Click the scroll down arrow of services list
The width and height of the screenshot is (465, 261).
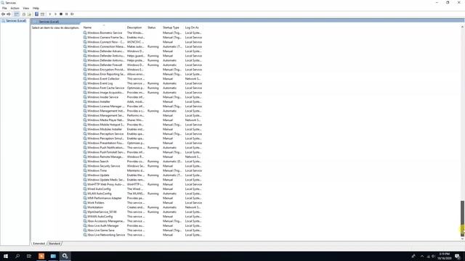pyautogui.click(x=462, y=239)
